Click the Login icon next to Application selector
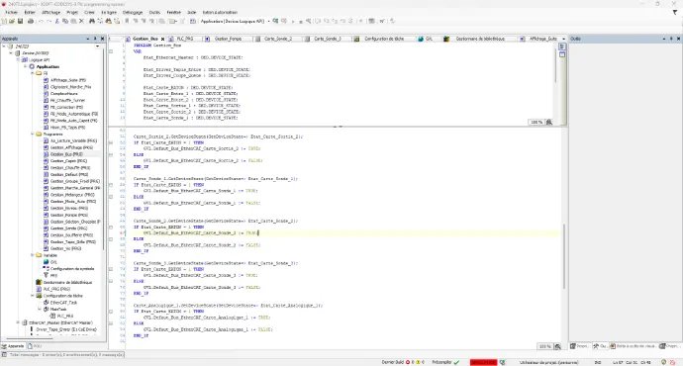The image size is (683, 366). (275, 21)
